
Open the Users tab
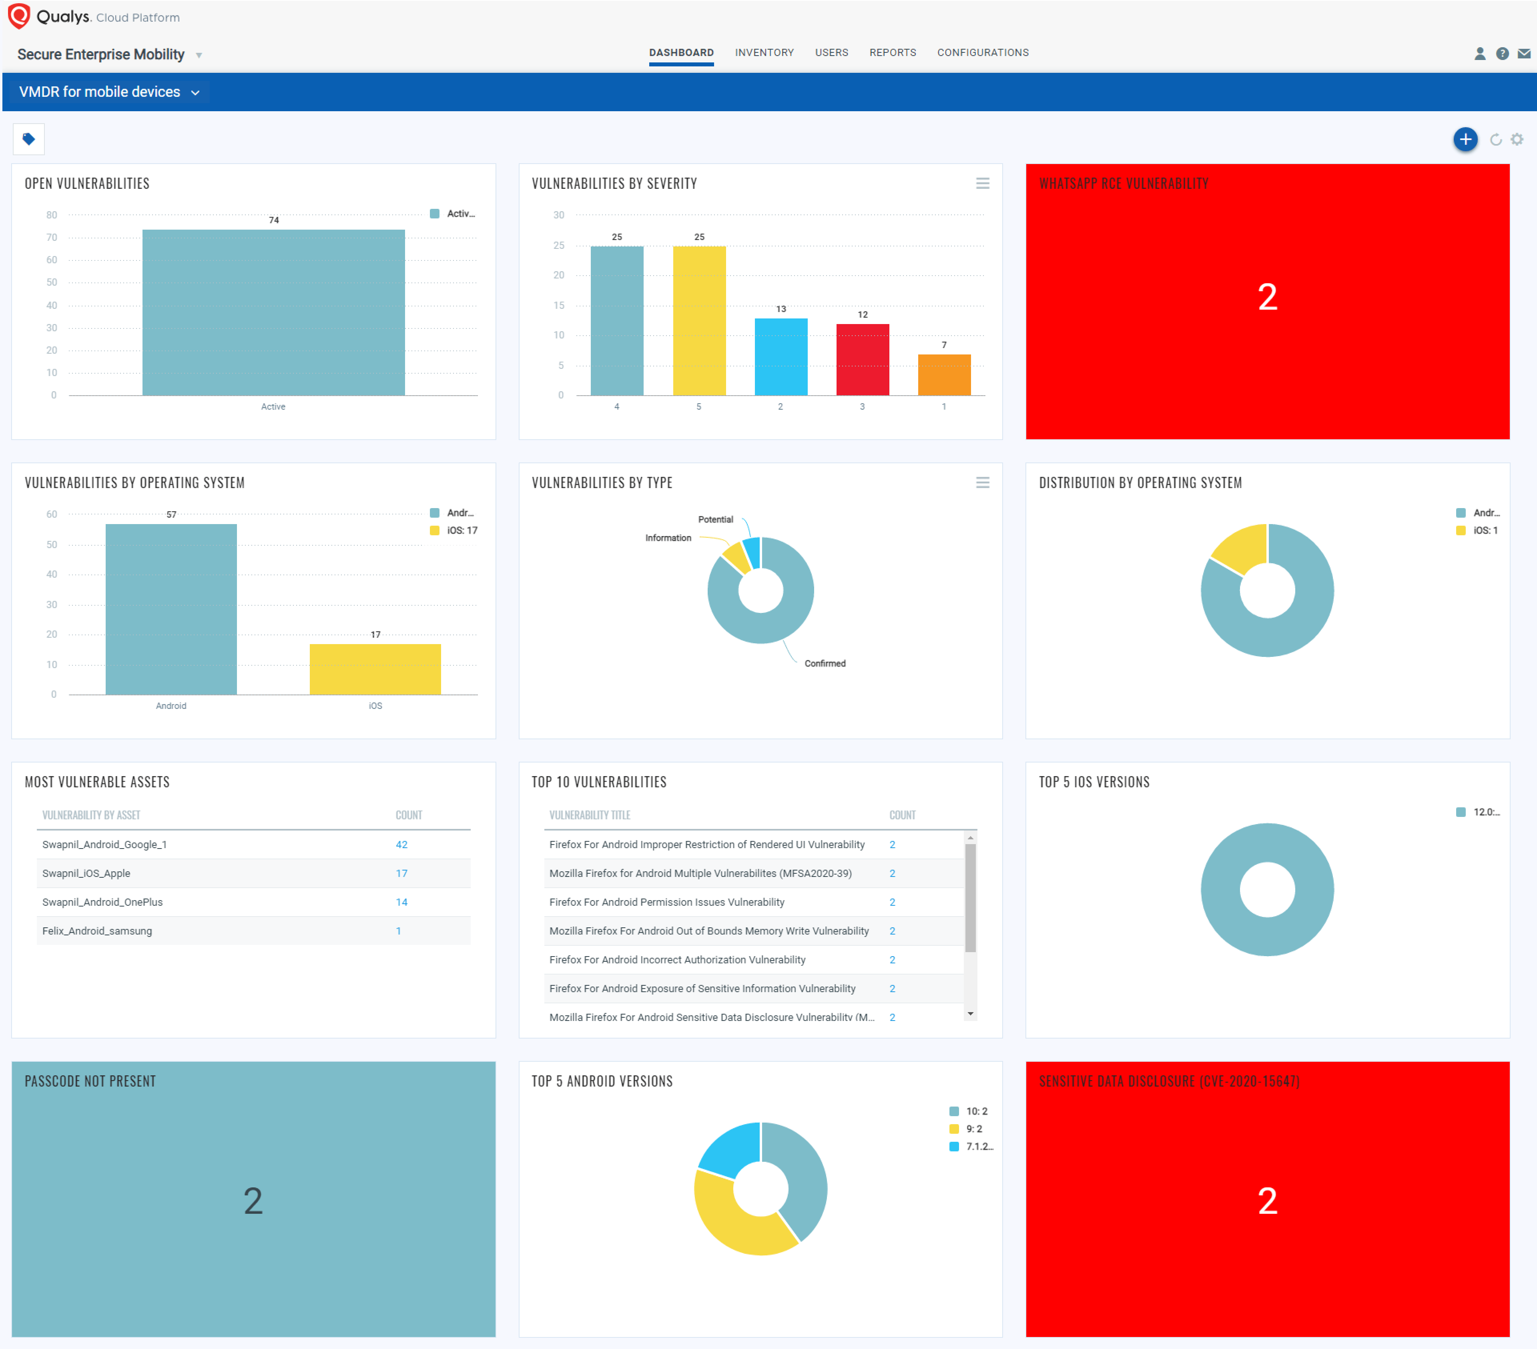831,52
